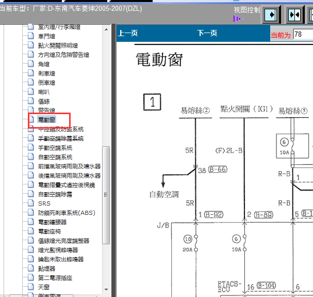
Task: Open 自動空調除霧 entry
Action: click(55, 194)
